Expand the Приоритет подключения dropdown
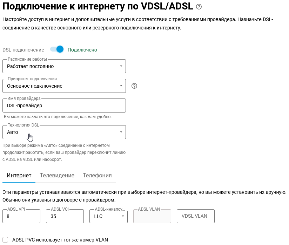The height and width of the screenshot is (245, 289). point(64,86)
